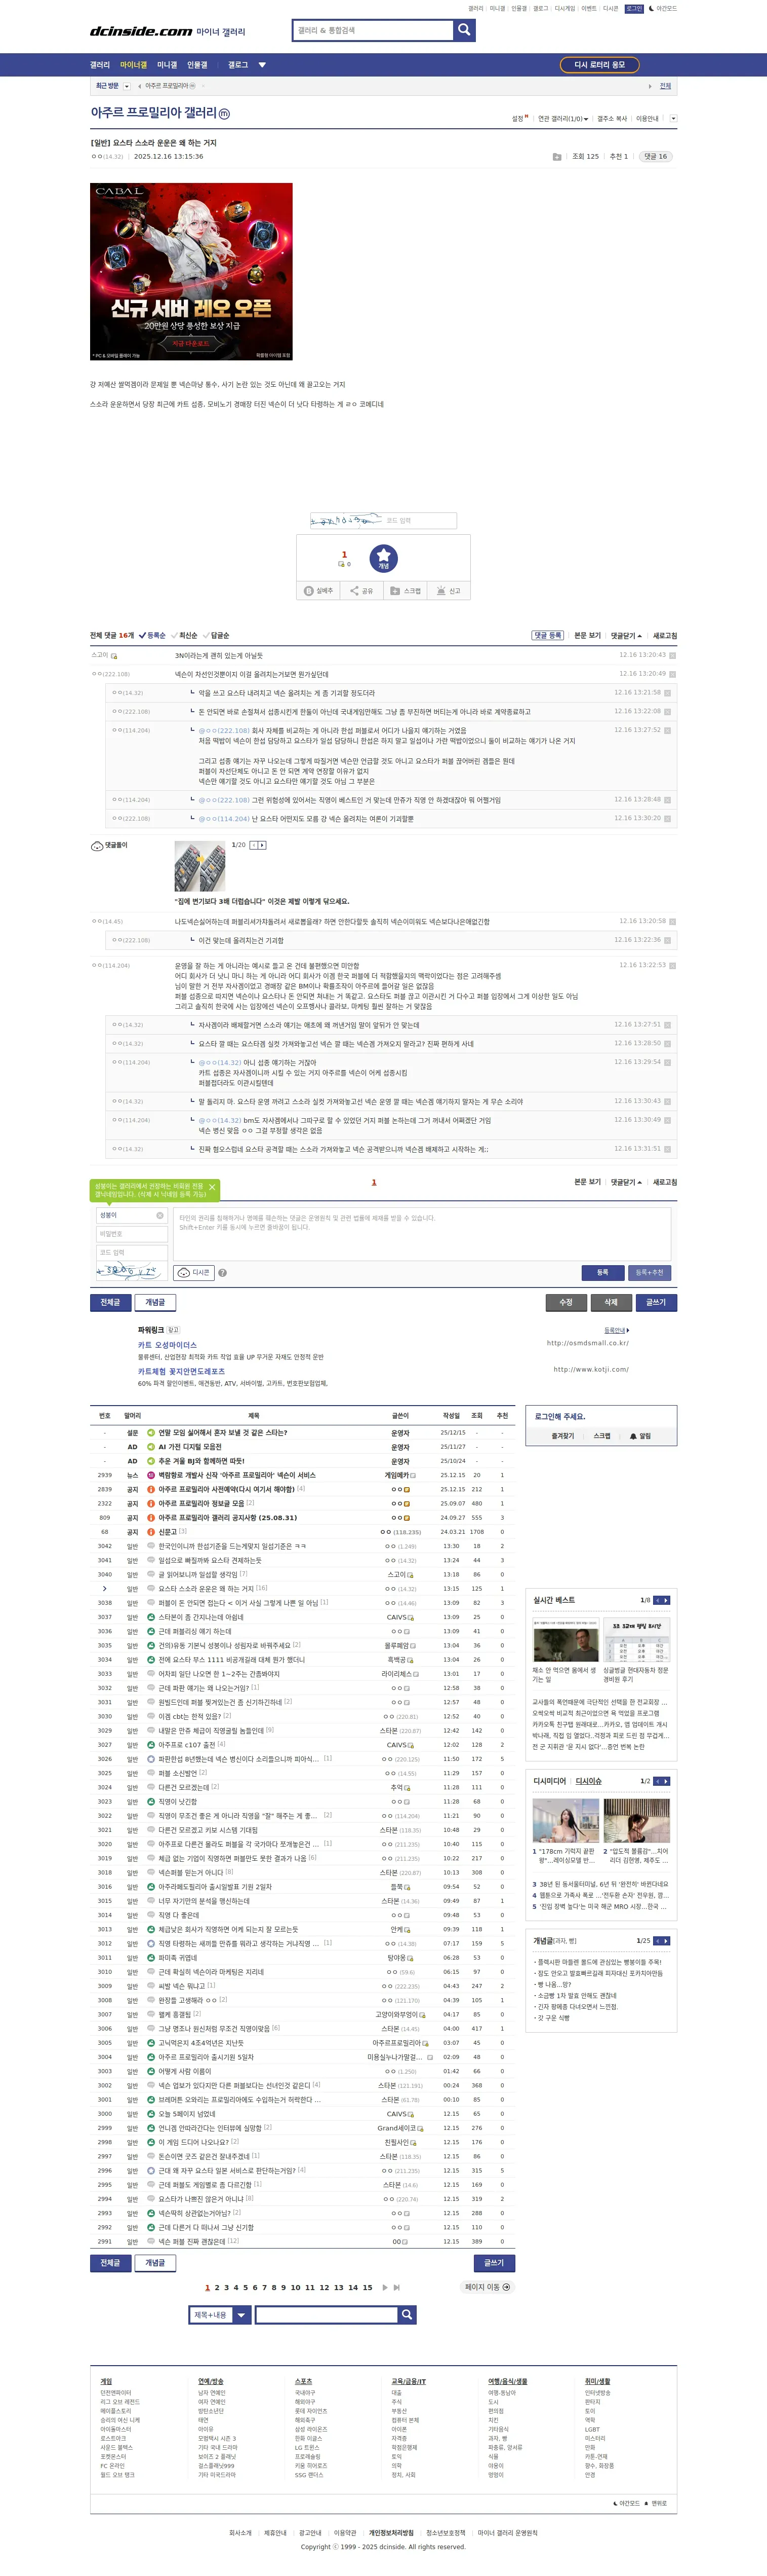Click the 실베추 icon button
The width and height of the screenshot is (767, 2576).
pos(318,591)
